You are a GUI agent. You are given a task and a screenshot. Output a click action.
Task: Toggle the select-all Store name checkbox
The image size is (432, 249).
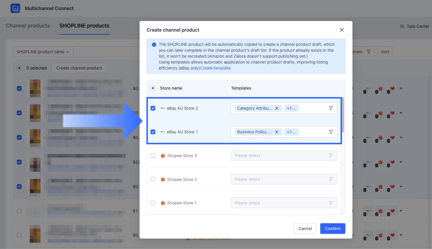[x=153, y=88]
